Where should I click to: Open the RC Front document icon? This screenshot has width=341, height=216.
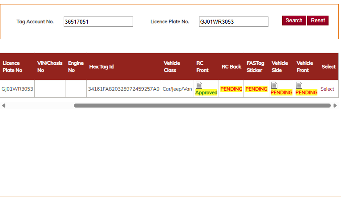(199, 85)
